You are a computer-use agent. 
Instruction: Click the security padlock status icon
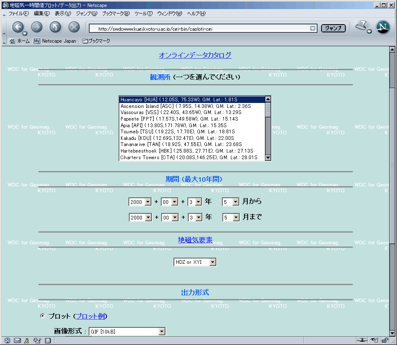385,340
